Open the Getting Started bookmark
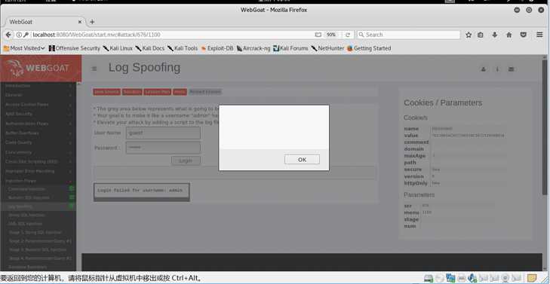Screen dimensions: 550x284 [369, 48]
